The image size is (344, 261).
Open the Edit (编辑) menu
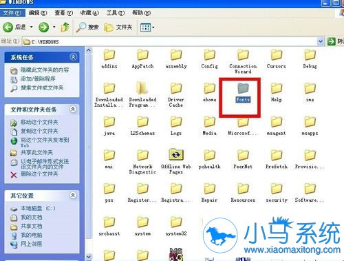pyautogui.click(x=38, y=13)
